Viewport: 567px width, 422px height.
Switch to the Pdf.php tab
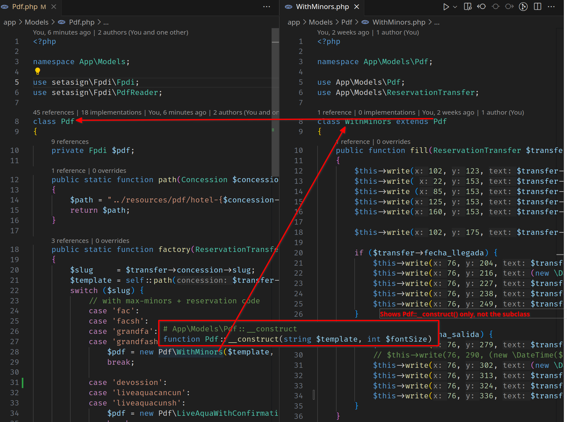pyautogui.click(x=25, y=7)
